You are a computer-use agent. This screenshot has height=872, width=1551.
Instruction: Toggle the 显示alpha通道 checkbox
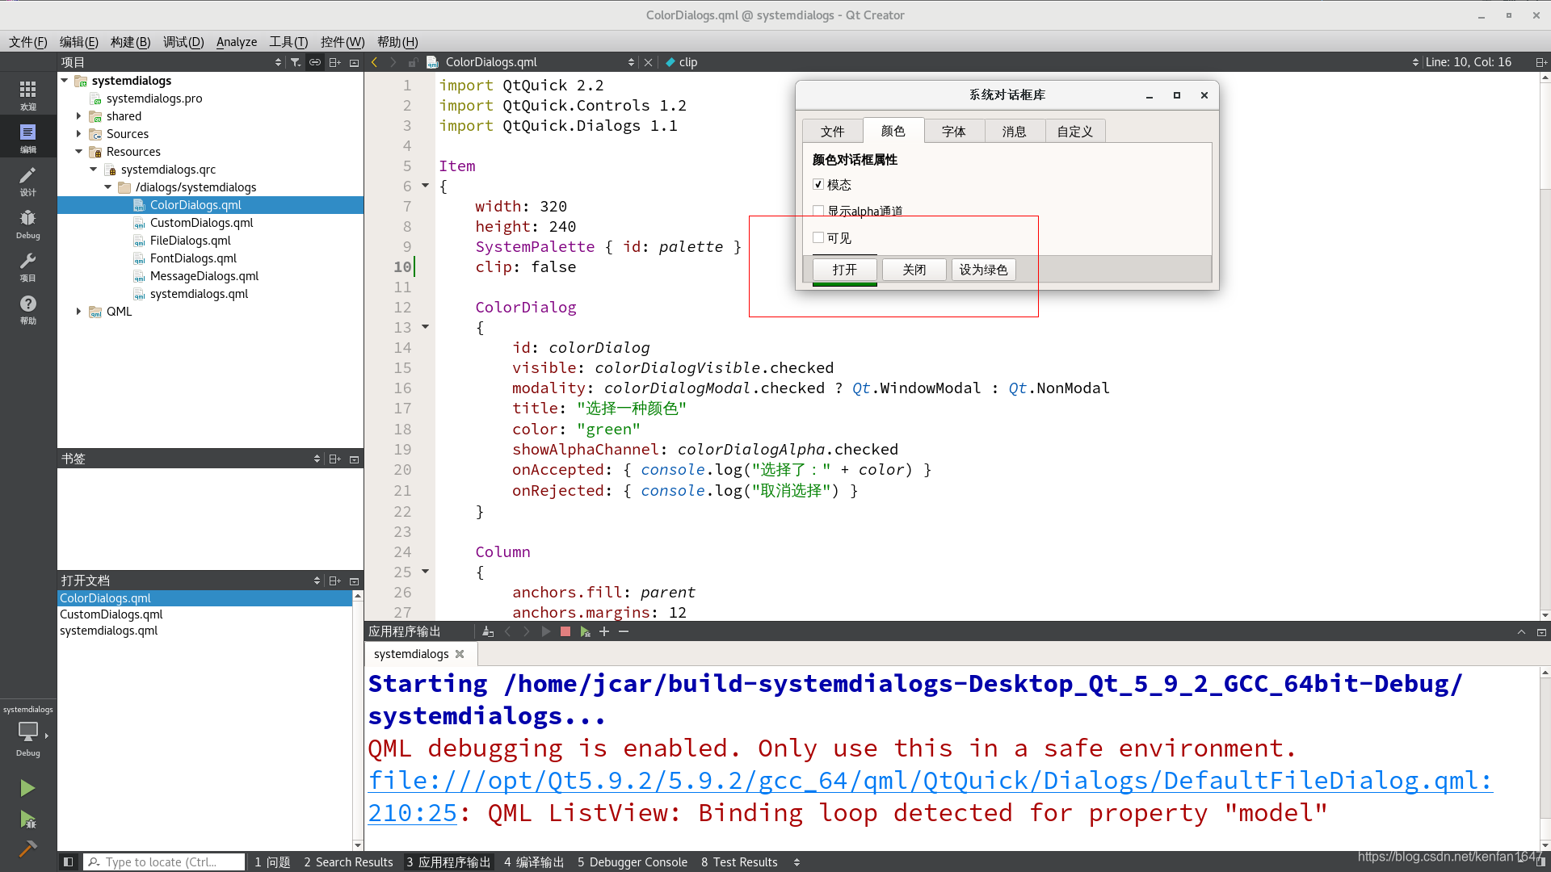tap(818, 211)
